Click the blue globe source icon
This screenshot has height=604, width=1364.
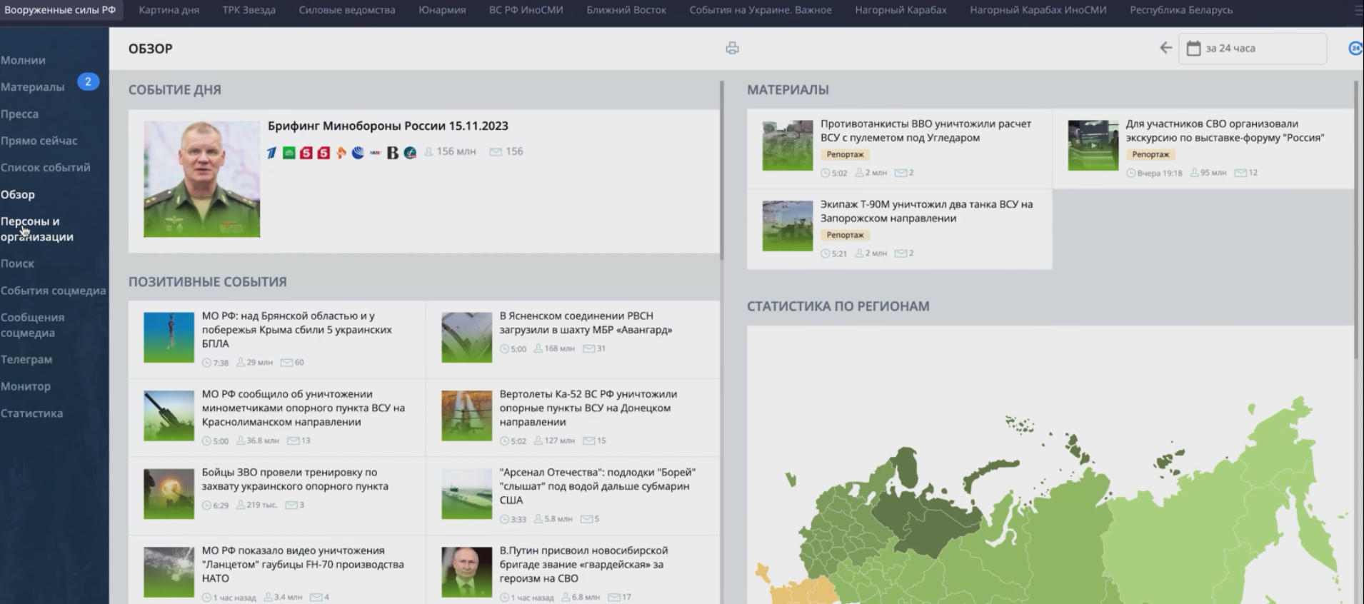358,152
